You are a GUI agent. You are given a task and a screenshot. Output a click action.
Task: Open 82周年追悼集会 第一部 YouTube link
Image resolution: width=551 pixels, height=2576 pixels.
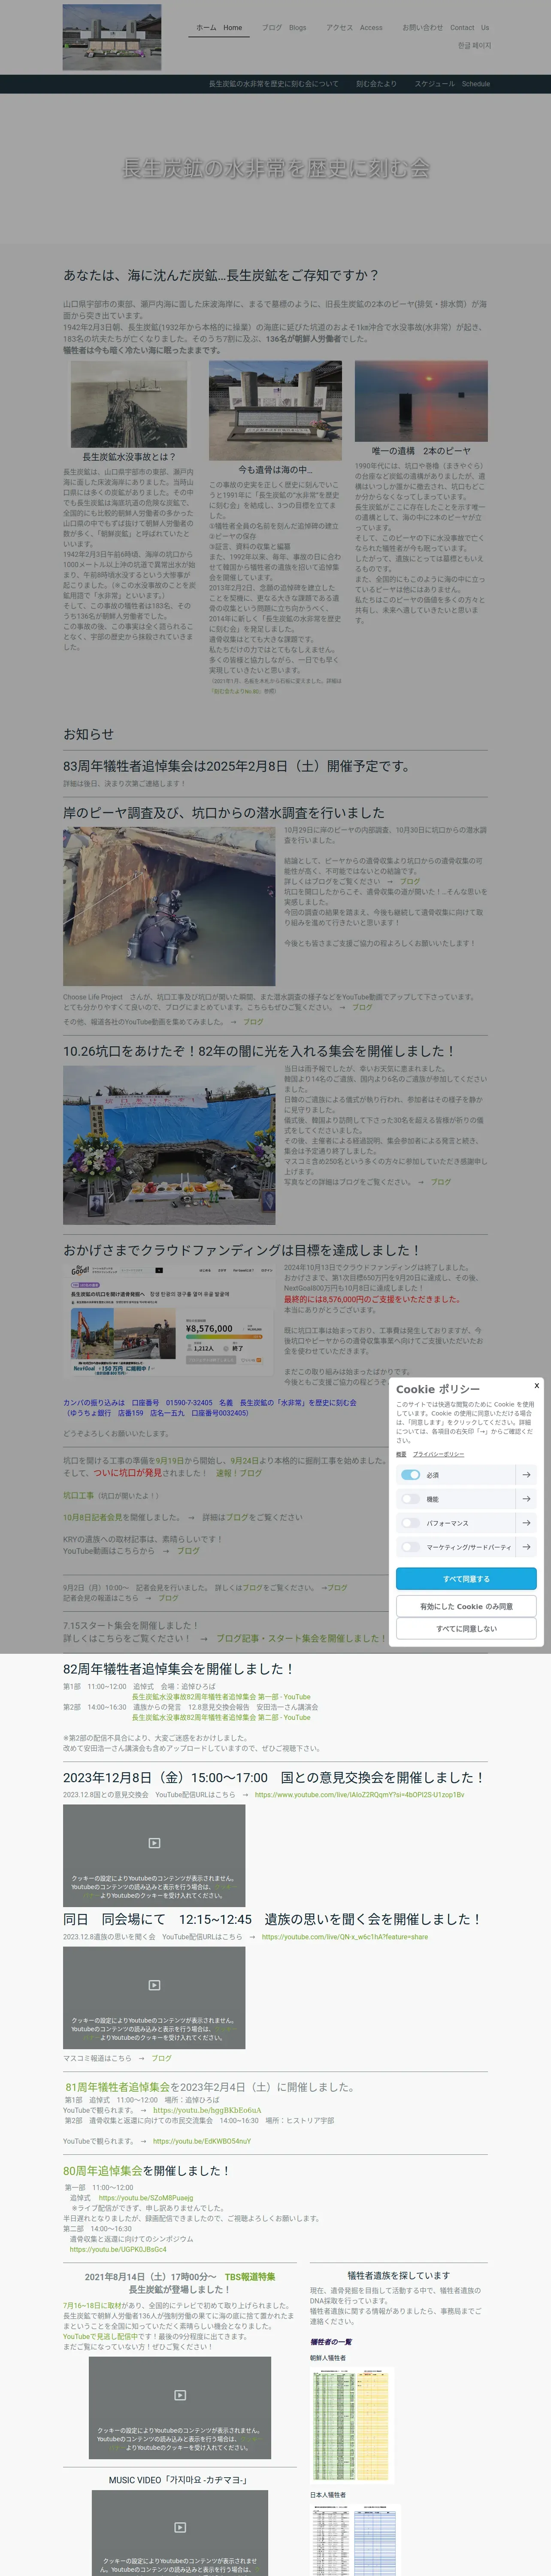click(x=221, y=1697)
